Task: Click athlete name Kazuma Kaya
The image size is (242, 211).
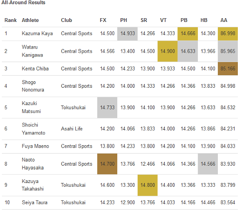Action: coord(37,34)
